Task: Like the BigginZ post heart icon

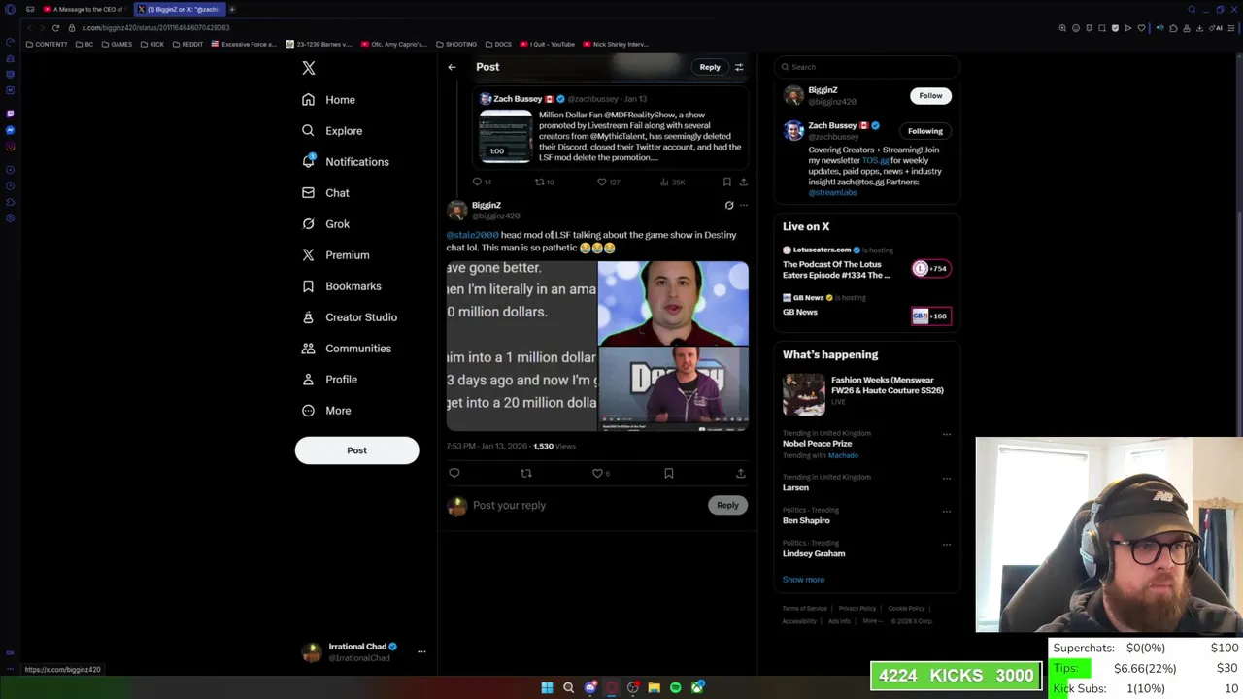Action: coord(597,473)
